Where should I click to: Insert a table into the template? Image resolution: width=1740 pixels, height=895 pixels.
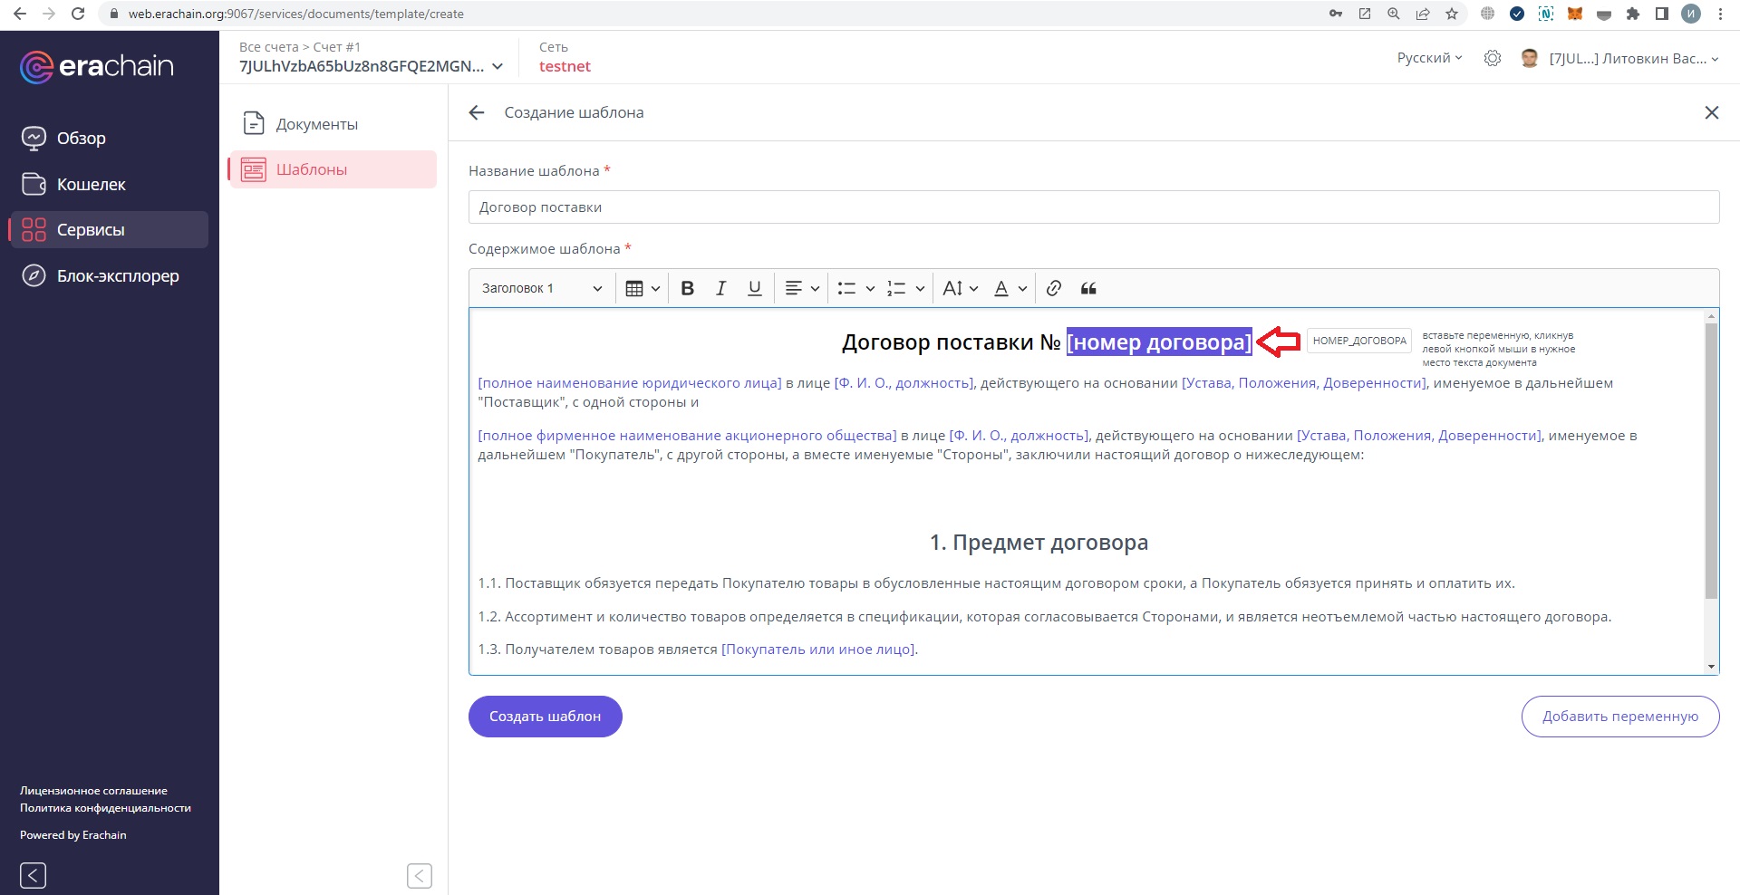pyautogui.click(x=636, y=288)
